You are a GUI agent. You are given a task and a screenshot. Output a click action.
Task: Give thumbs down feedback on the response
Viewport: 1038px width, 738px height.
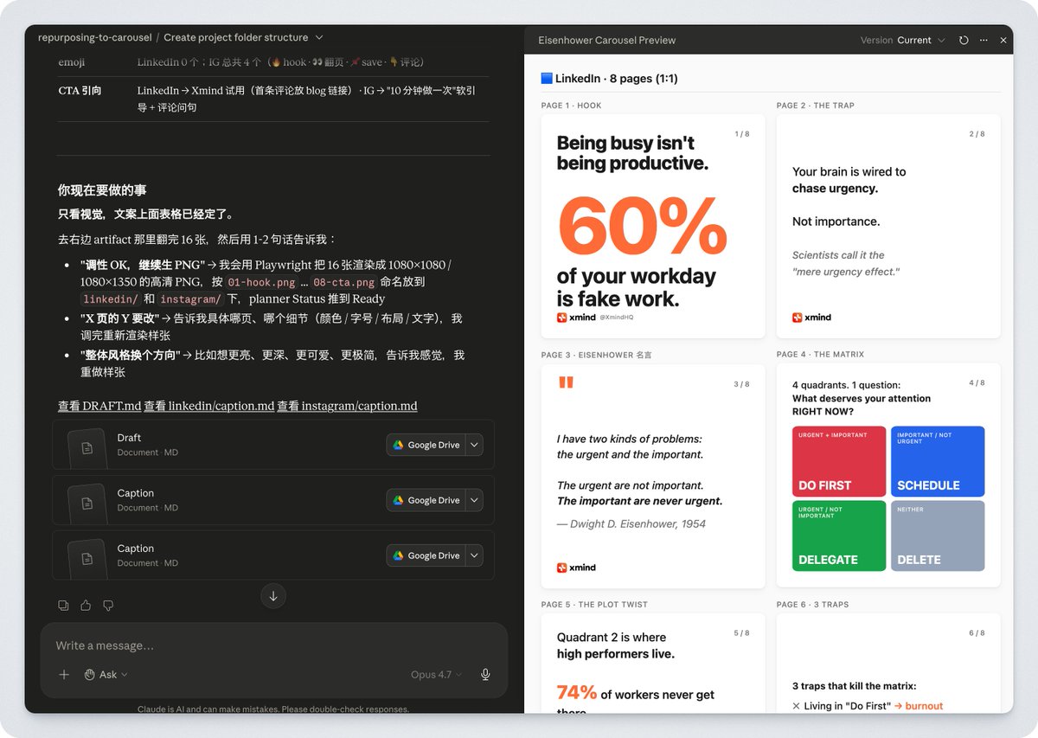coord(108,606)
